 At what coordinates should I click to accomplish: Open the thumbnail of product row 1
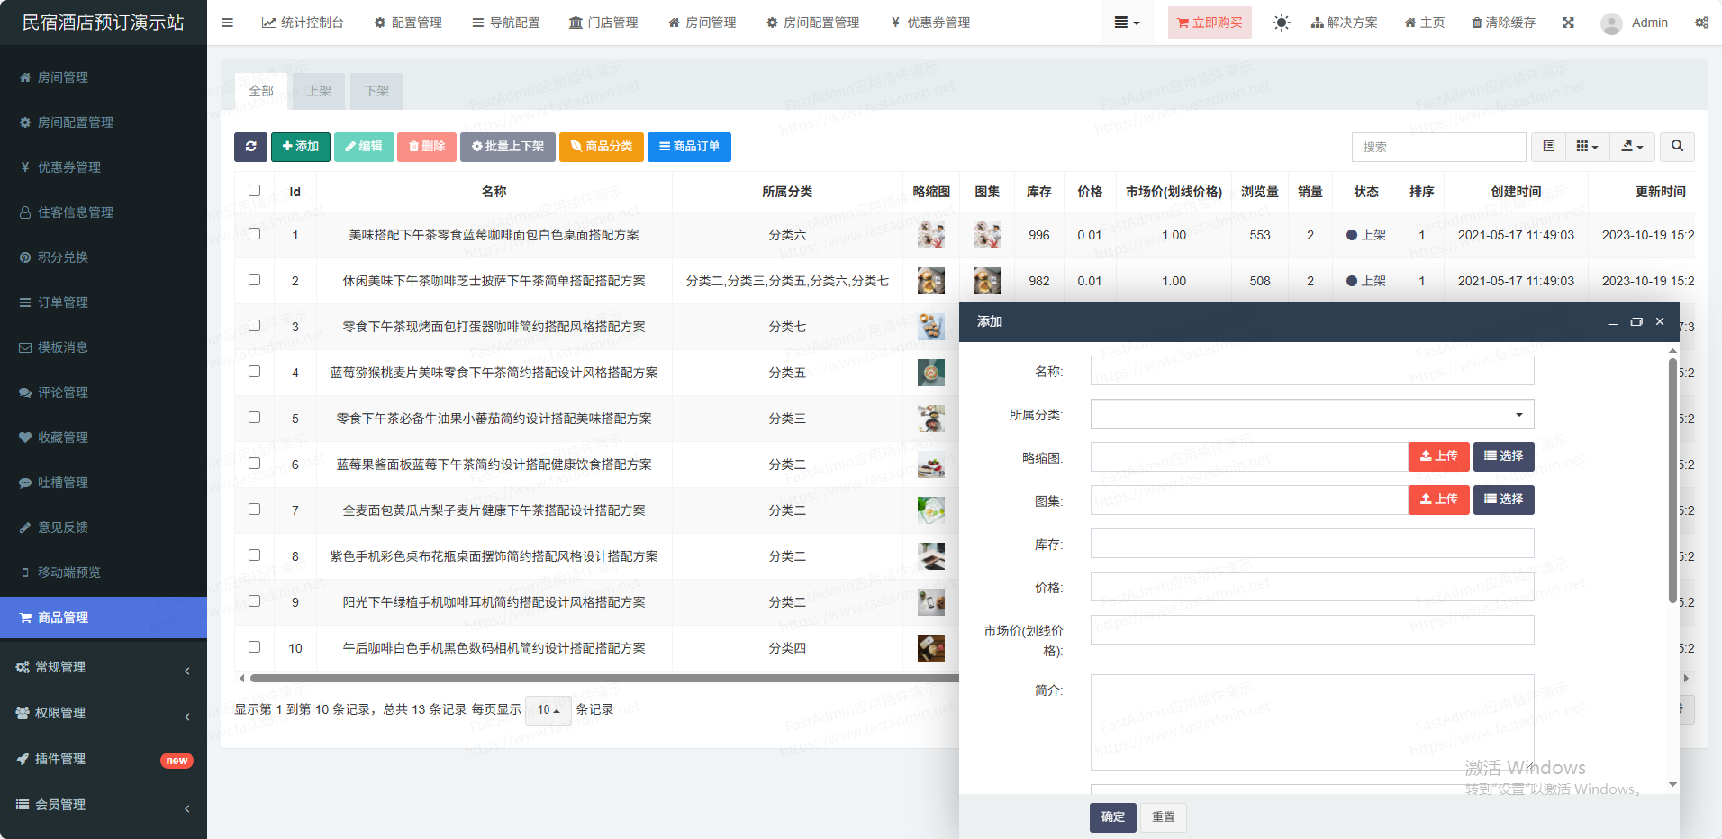930,235
